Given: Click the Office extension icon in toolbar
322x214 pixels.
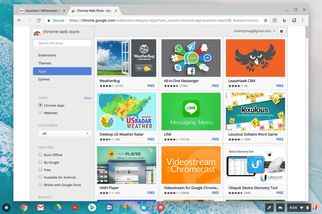Looking at the screenshot, I should [294, 20].
